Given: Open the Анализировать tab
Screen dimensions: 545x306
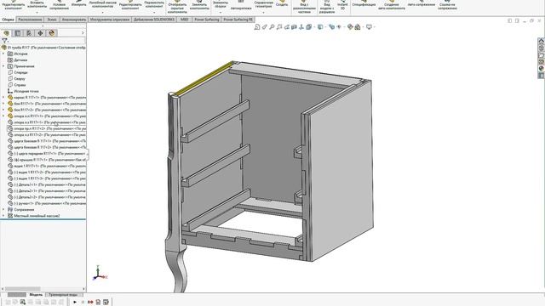Looking at the screenshot, I should click(x=74, y=20).
